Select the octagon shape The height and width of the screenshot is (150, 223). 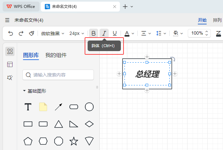coord(59,141)
